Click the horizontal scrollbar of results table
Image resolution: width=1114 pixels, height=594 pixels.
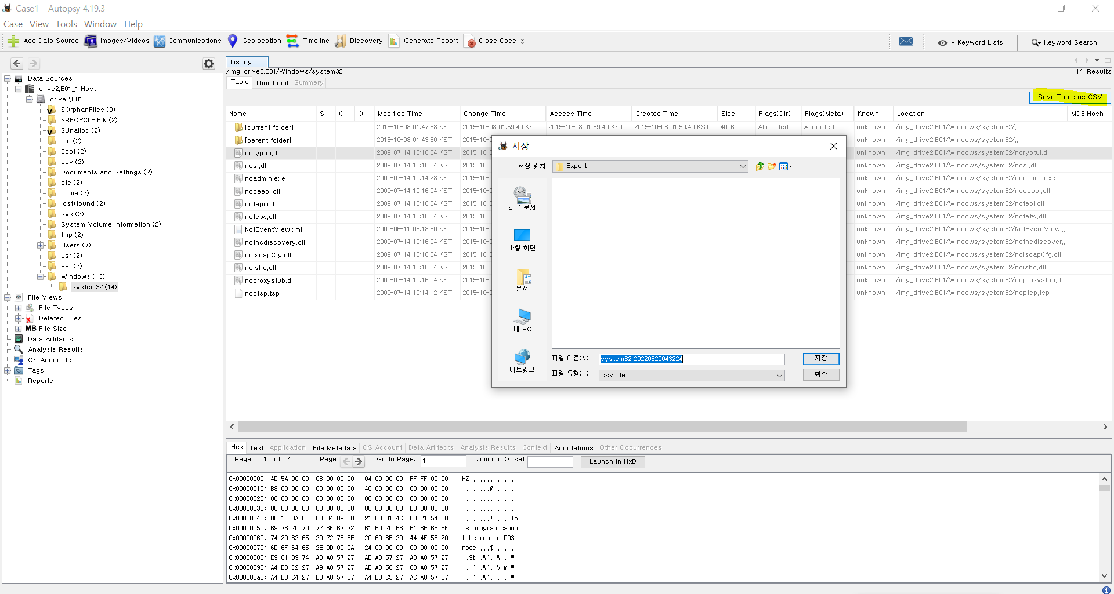tap(602, 427)
